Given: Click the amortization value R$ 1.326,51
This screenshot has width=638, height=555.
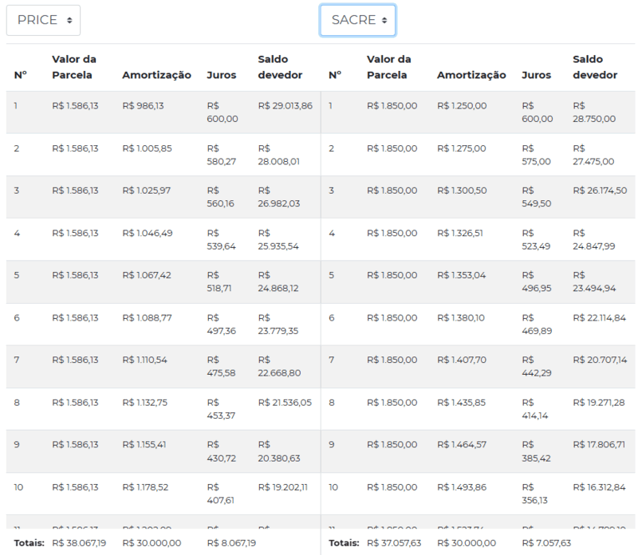Looking at the screenshot, I should [462, 233].
